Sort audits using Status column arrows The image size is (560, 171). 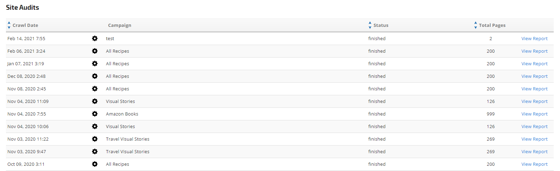point(370,25)
